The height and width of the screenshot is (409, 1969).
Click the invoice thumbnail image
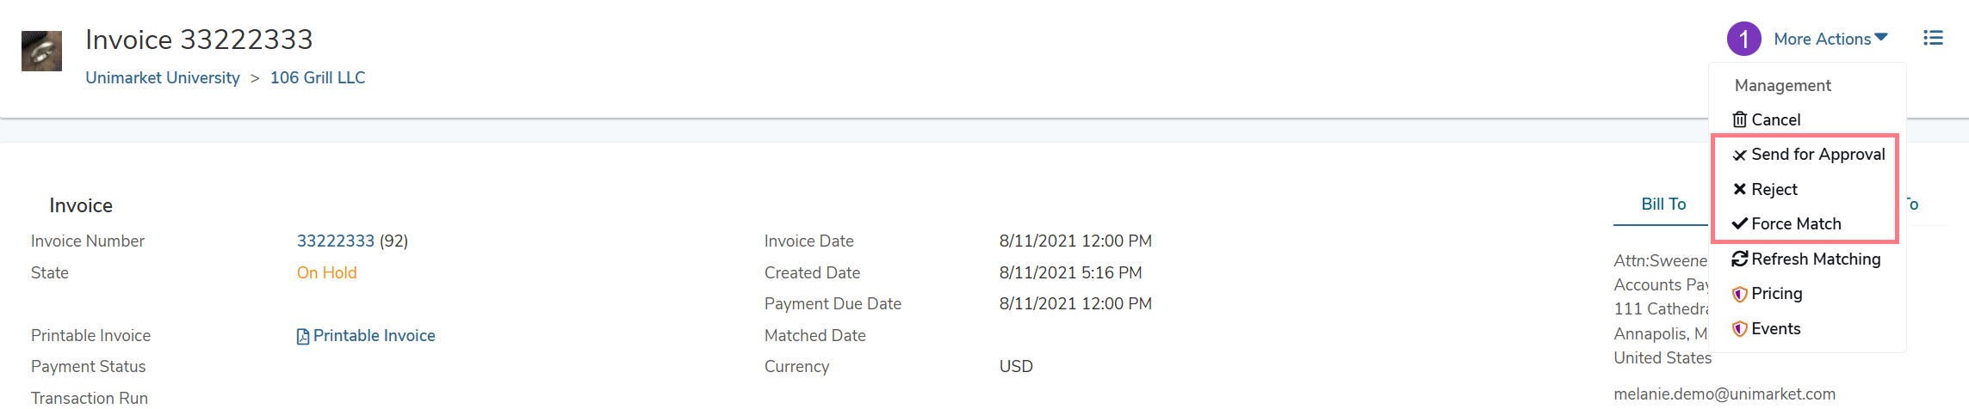point(41,51)
